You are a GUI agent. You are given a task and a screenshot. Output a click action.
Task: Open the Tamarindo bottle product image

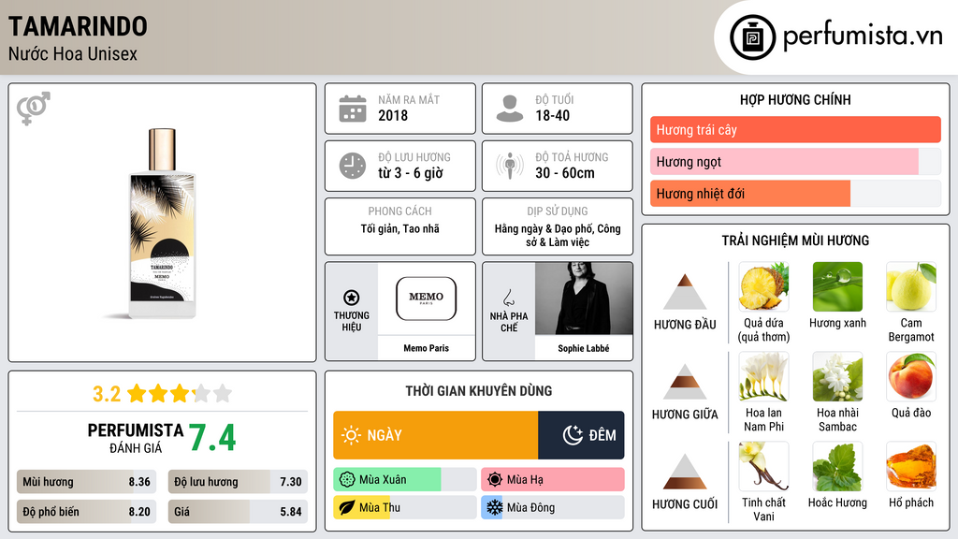point(163,223)
